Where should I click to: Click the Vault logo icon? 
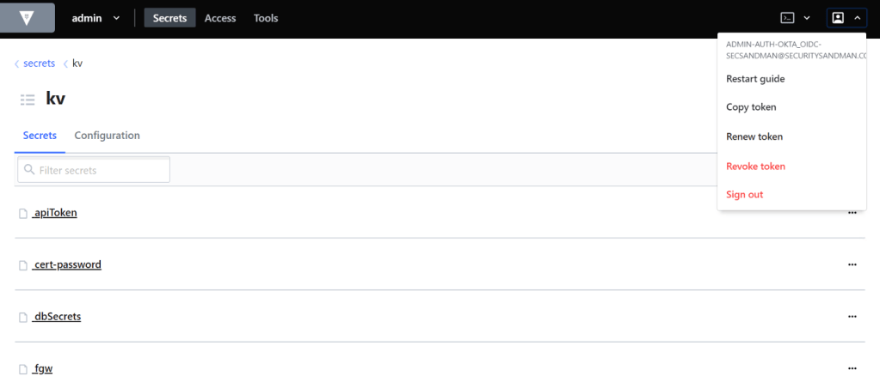coord(27,18)
